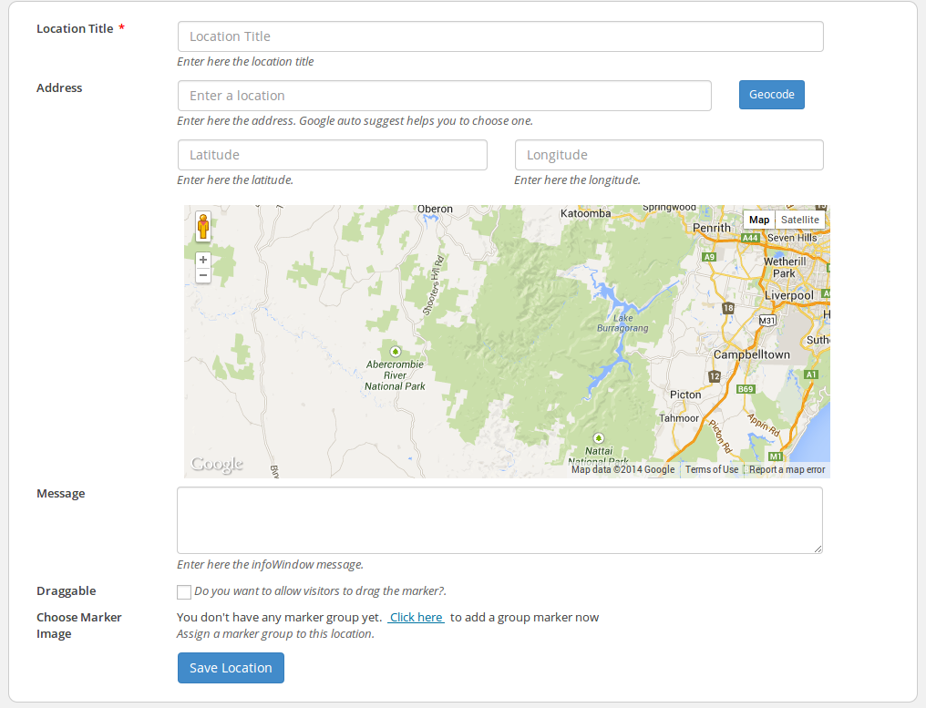Open the Report a map error link
Image resolution: width=926 pixels, height=708 pixels.
(x=787, y=469)
